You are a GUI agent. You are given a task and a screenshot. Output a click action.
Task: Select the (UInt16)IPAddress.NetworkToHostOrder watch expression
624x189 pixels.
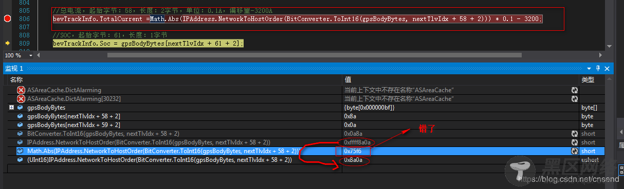point(160,160)
